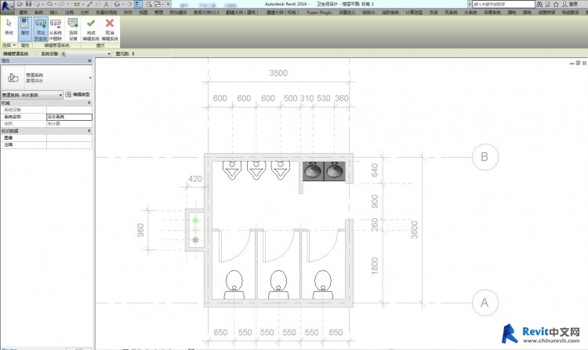Open the Switch Windows dropdown arrow

pyautogui.click(x=163, y=4)
